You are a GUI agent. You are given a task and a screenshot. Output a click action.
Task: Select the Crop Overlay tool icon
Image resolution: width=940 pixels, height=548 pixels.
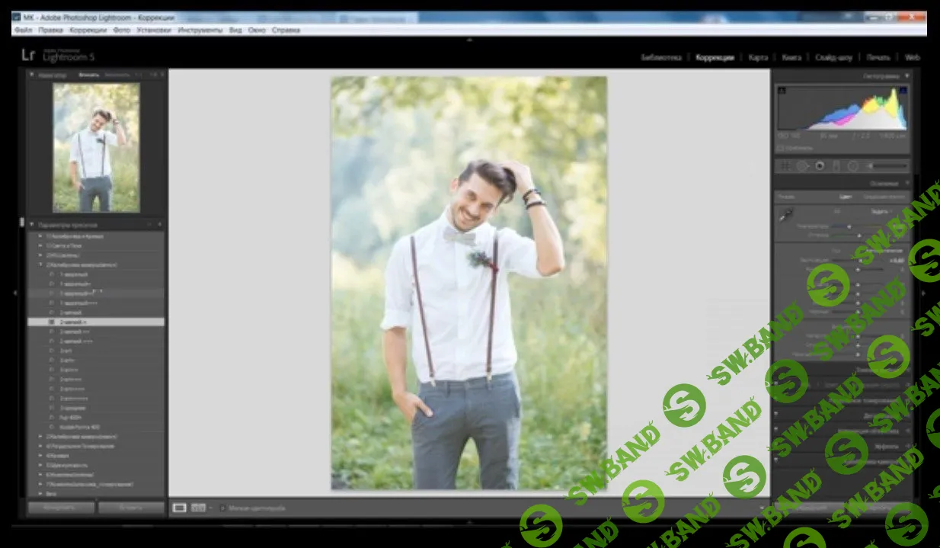[785, 165]
